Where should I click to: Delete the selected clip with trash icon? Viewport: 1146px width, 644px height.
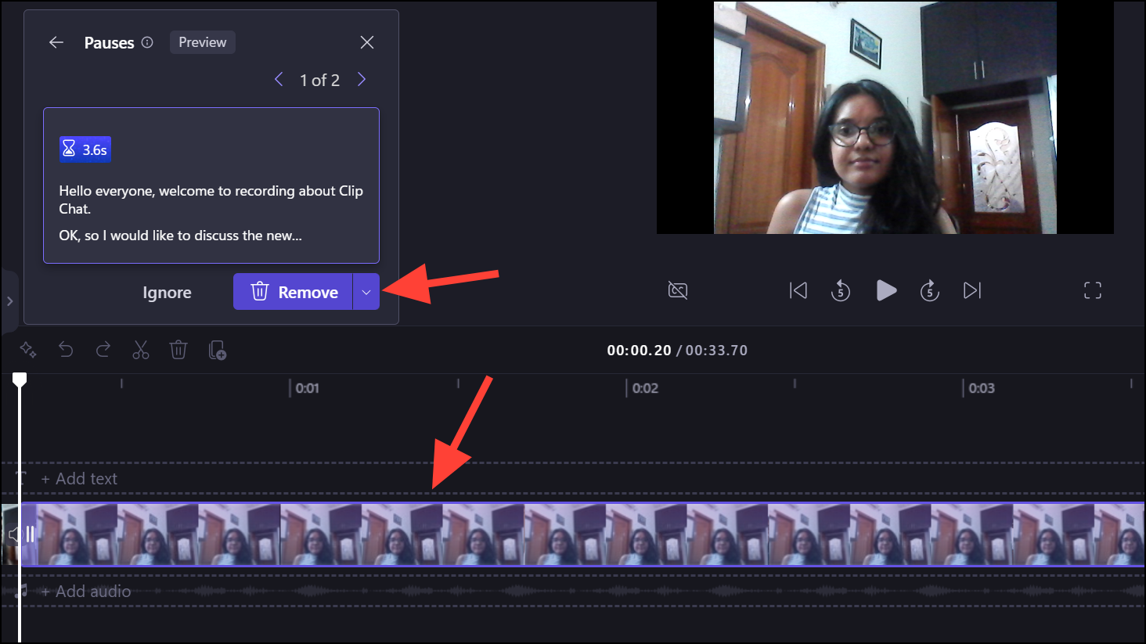[178, 350]
